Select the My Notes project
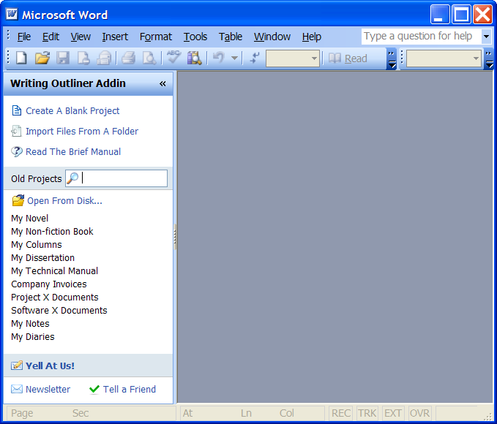This screenshot has height=424, width=497. [31, 324]
